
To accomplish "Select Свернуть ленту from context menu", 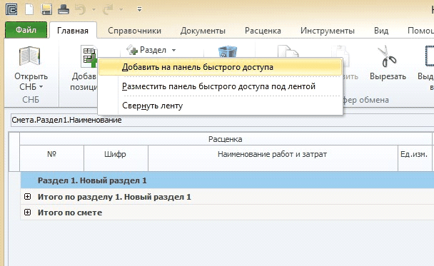I will [x=221, y=106].
